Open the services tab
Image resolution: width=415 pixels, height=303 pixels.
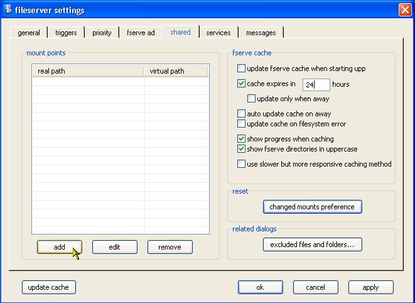tap(218, 33)
